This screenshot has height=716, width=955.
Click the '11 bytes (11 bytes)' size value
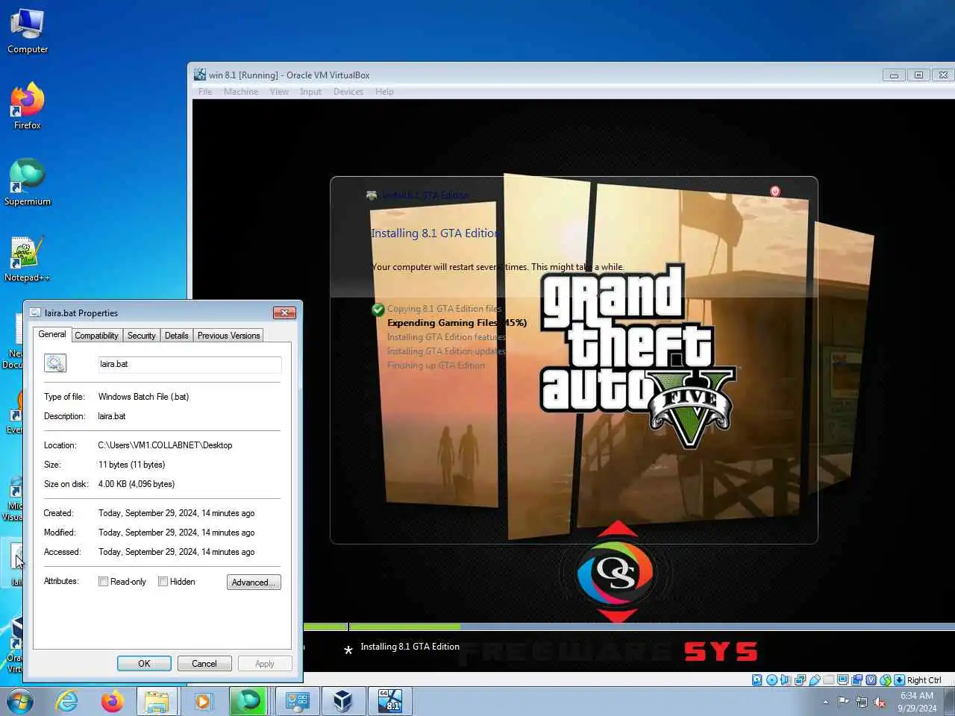click(x=131, y=465)
